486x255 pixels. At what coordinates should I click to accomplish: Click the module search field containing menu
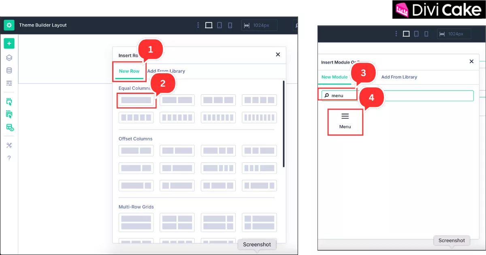(398, 96)
